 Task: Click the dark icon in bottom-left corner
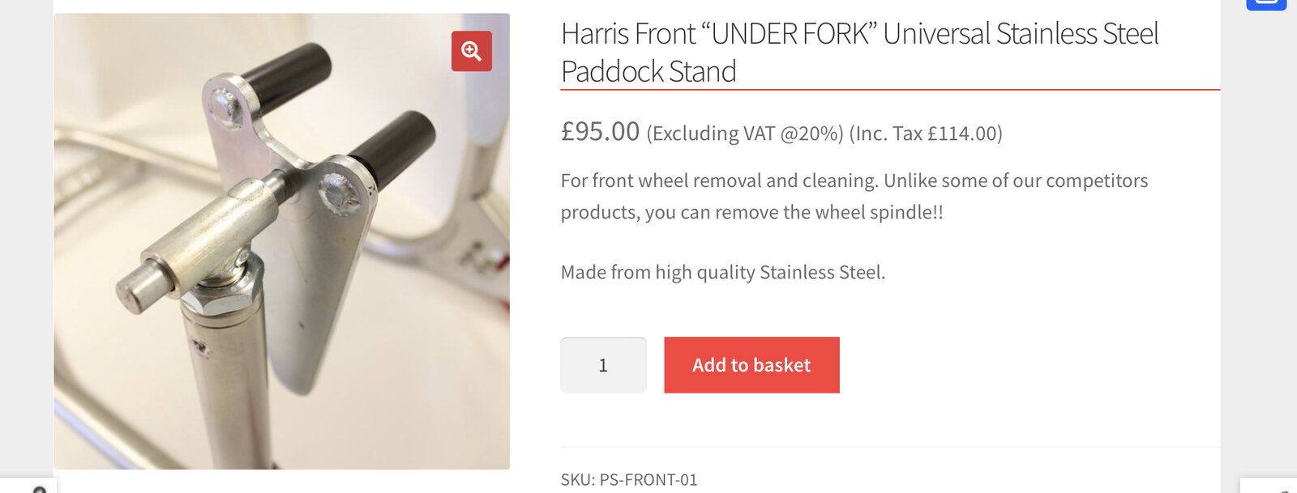38,488
